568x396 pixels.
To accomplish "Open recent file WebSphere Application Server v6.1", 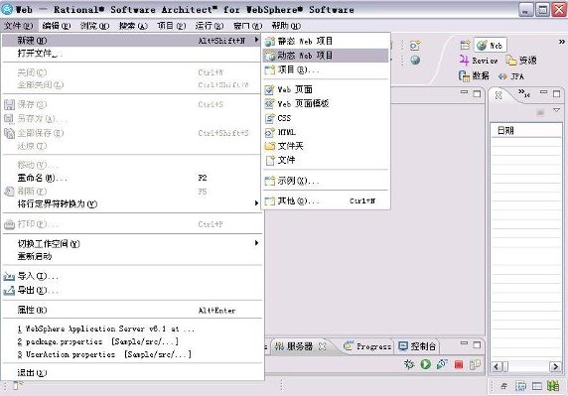I will pos(106,329).
